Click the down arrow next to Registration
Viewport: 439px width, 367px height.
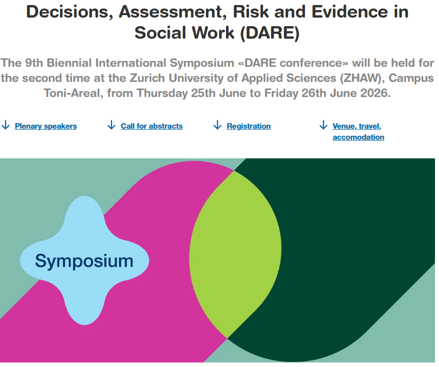point(217,125)
